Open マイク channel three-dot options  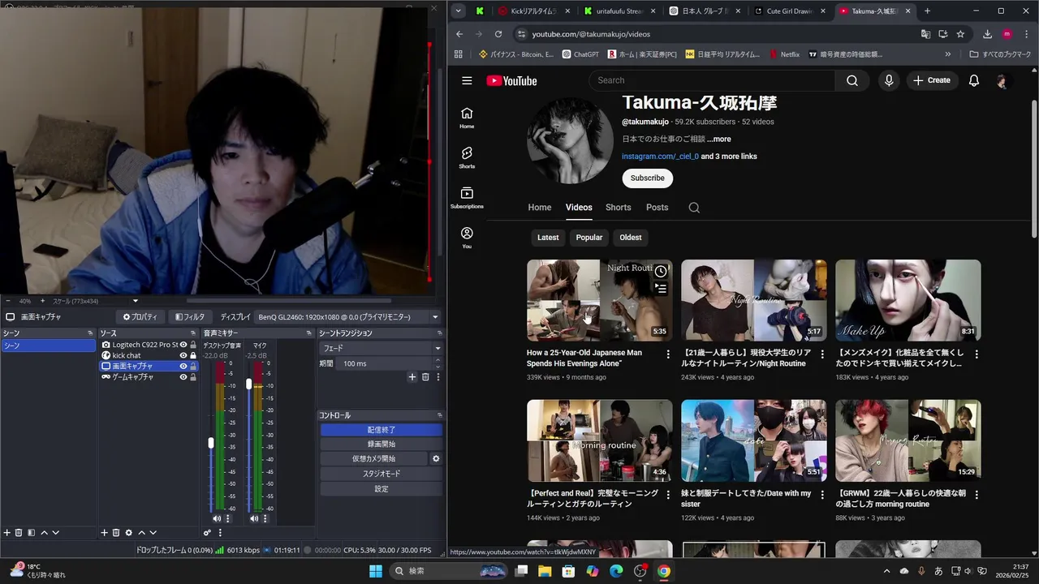point(265,518)
